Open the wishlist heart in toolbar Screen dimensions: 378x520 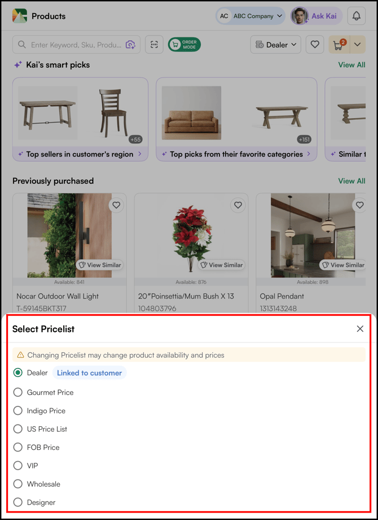point(315,45)
